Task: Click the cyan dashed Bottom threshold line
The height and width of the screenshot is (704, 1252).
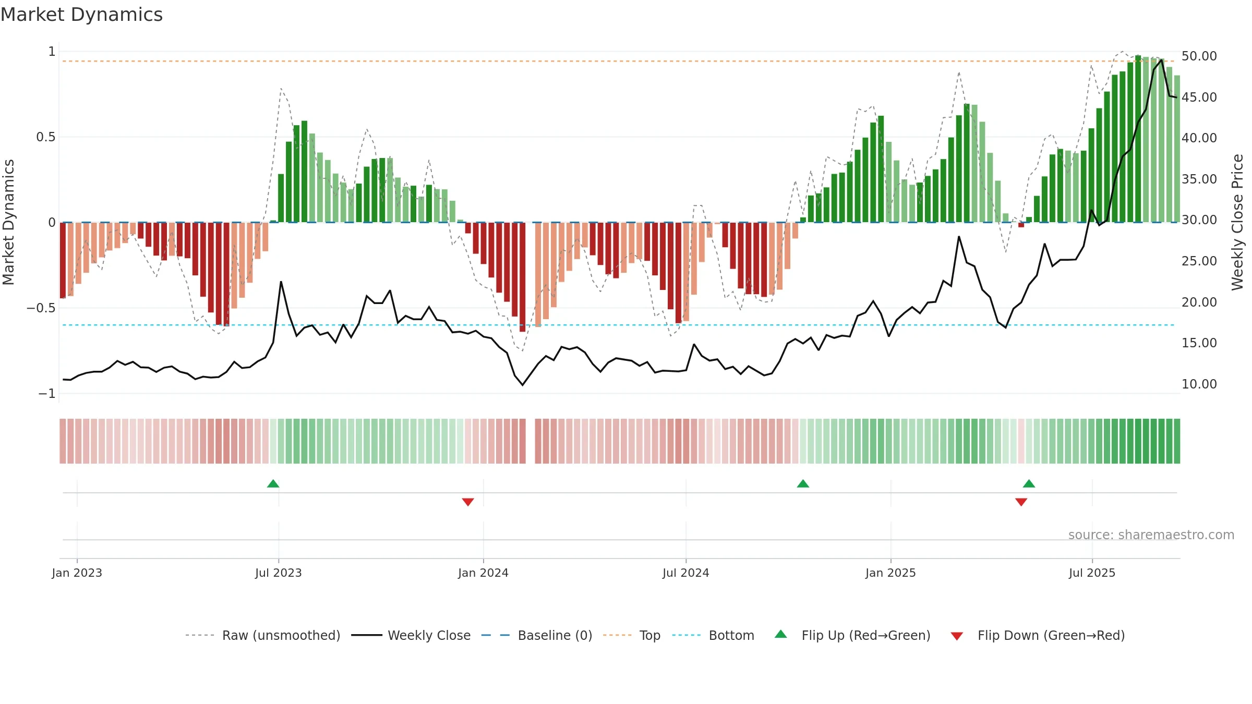Action: click(x=619, y=325)
